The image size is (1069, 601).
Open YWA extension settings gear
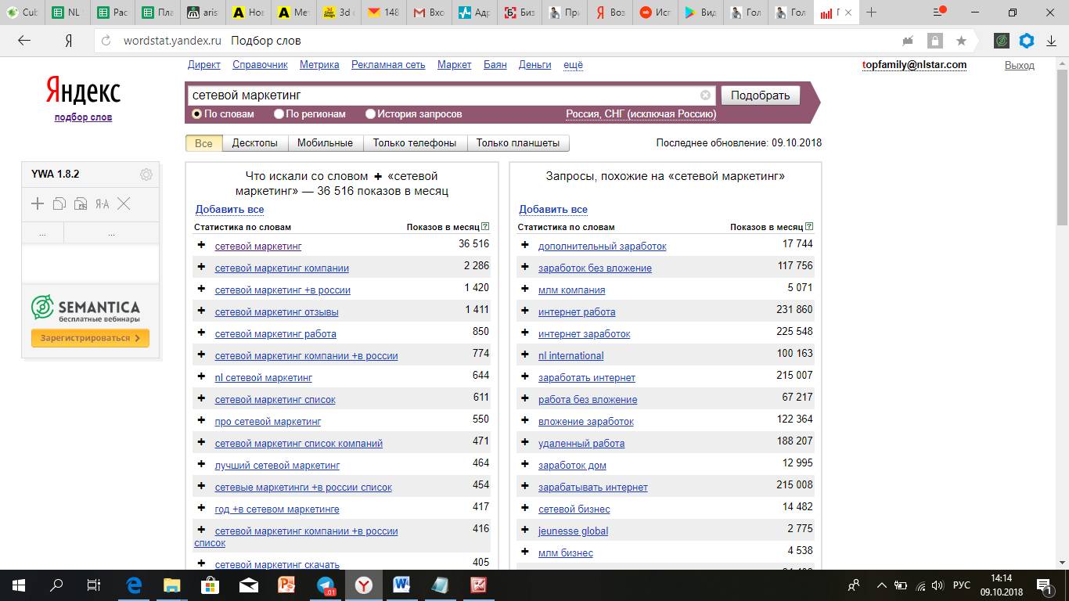pos(146,175)
